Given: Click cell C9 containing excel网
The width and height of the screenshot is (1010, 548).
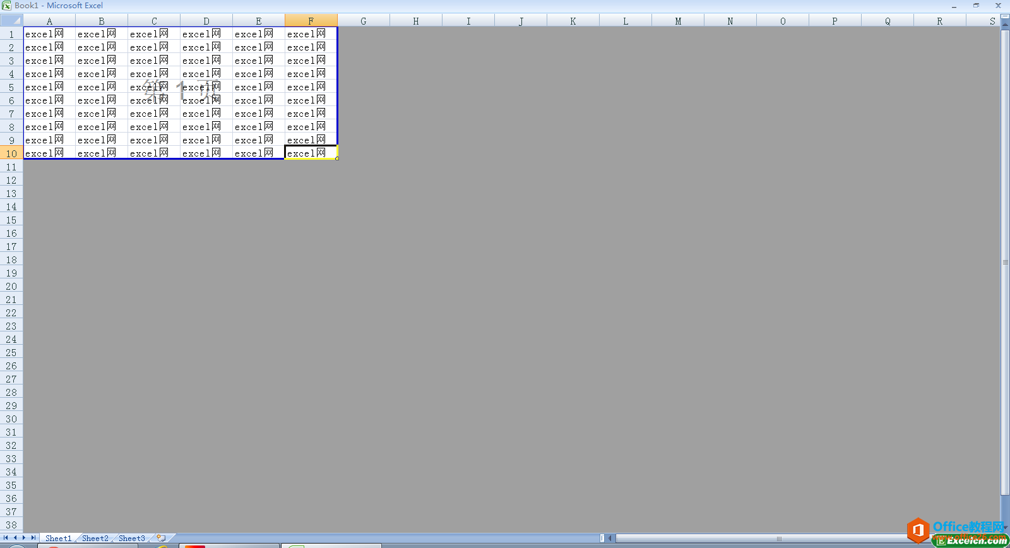Looking at the screenshot, I should (154, 140).
